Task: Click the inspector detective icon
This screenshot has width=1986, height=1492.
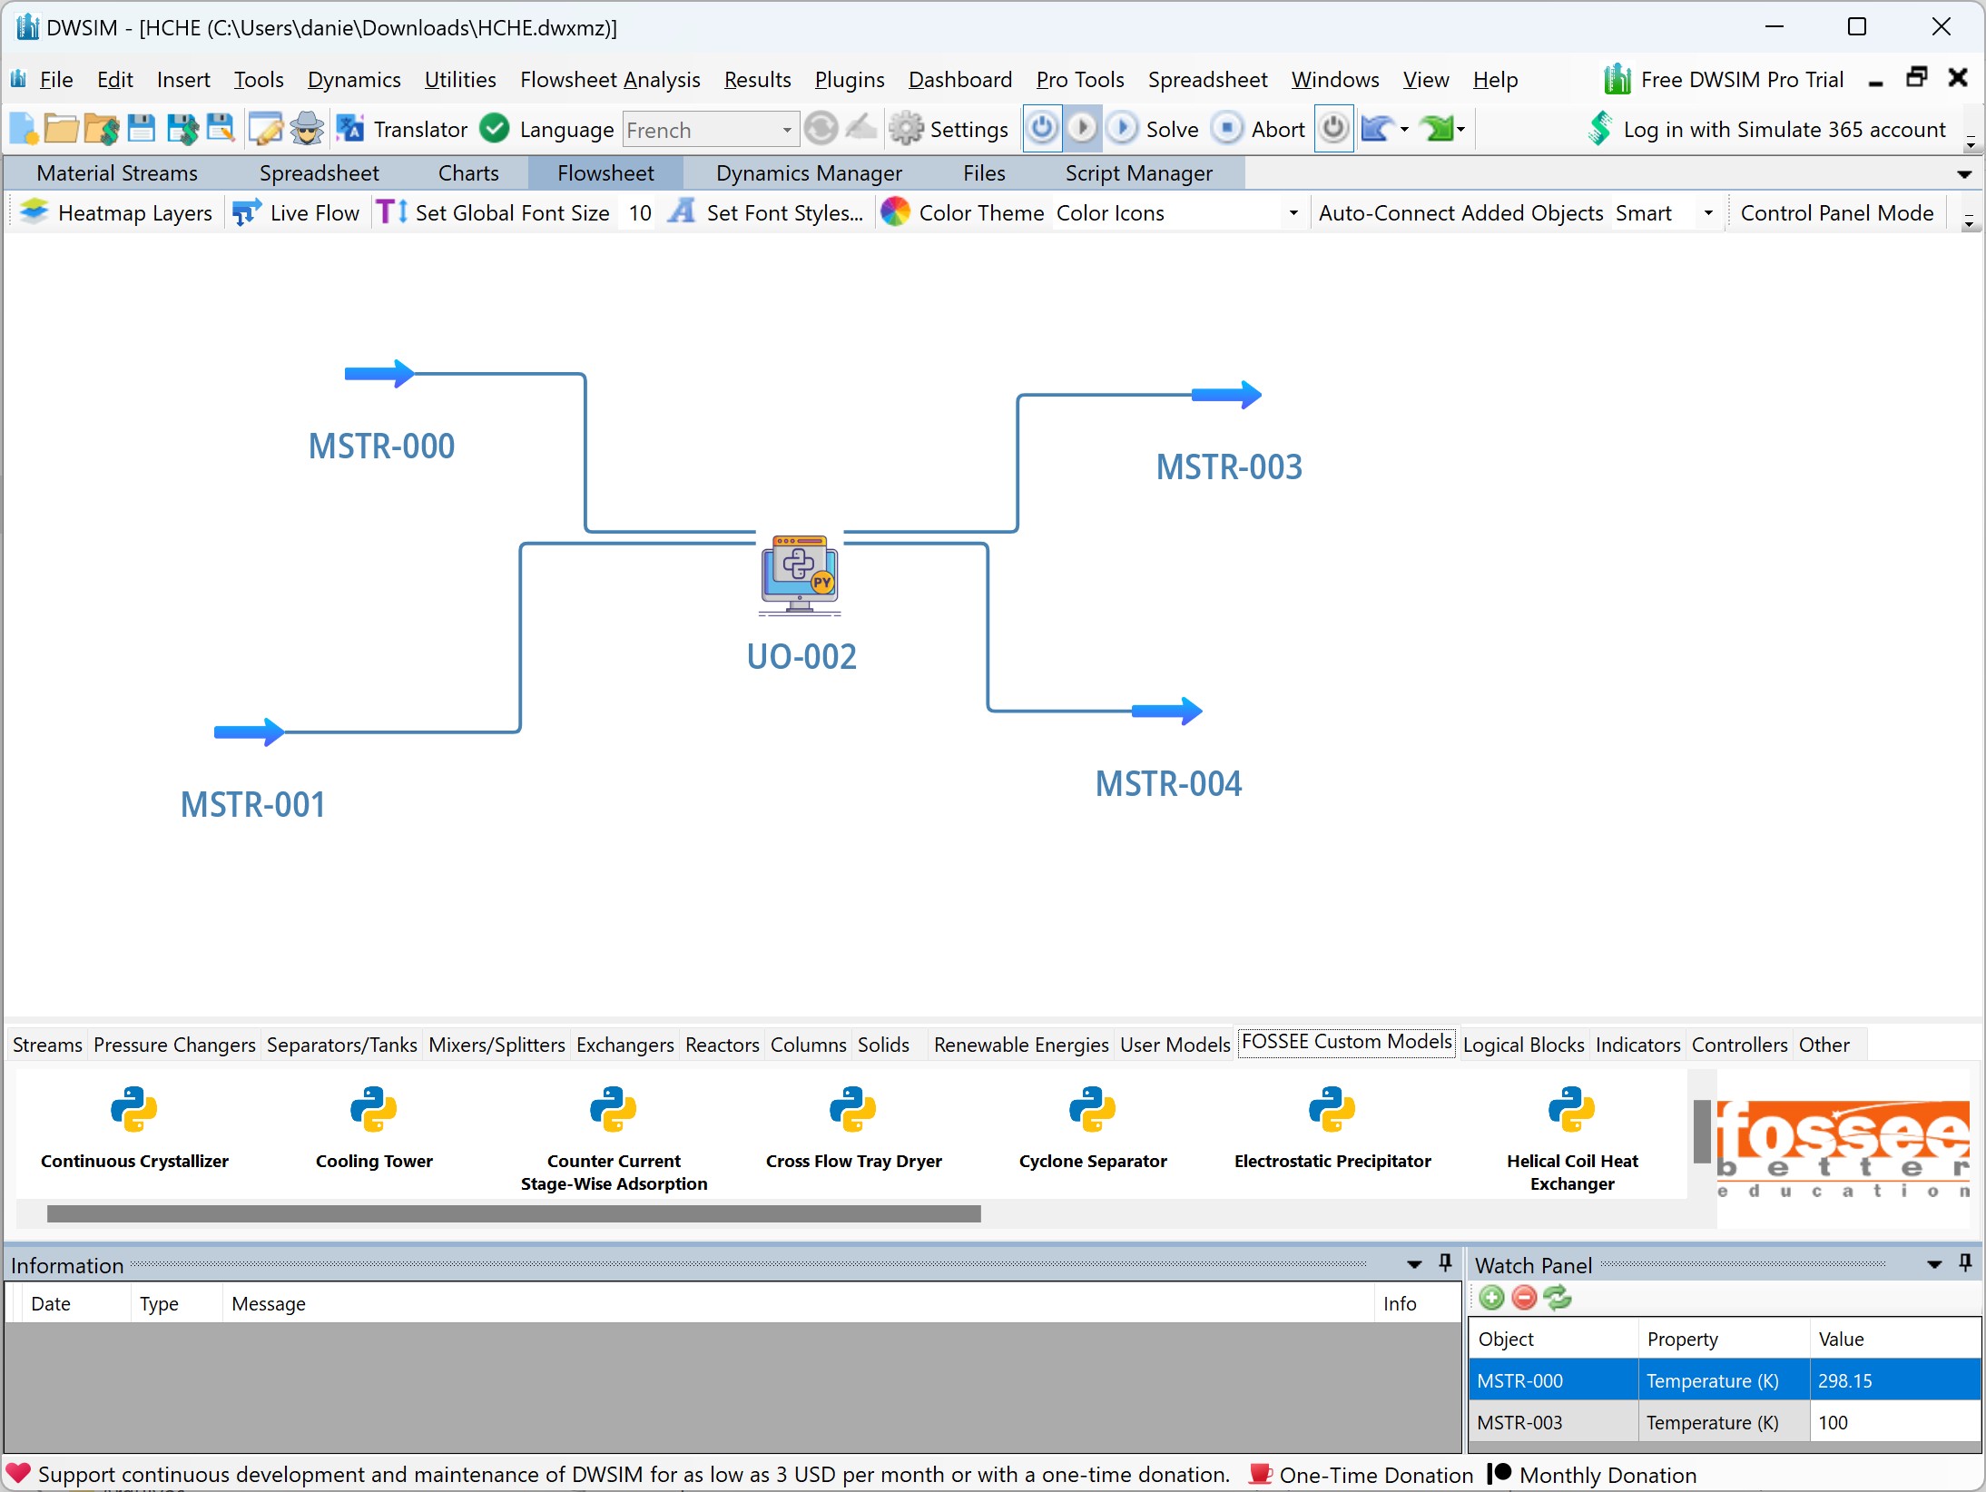Action: click(307, 129)
